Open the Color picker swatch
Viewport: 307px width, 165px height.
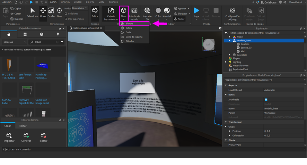coord(158,13)
